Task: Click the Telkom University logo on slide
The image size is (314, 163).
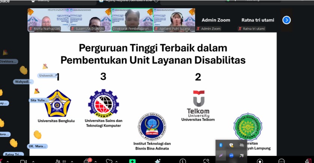Action: coord(198,104)
